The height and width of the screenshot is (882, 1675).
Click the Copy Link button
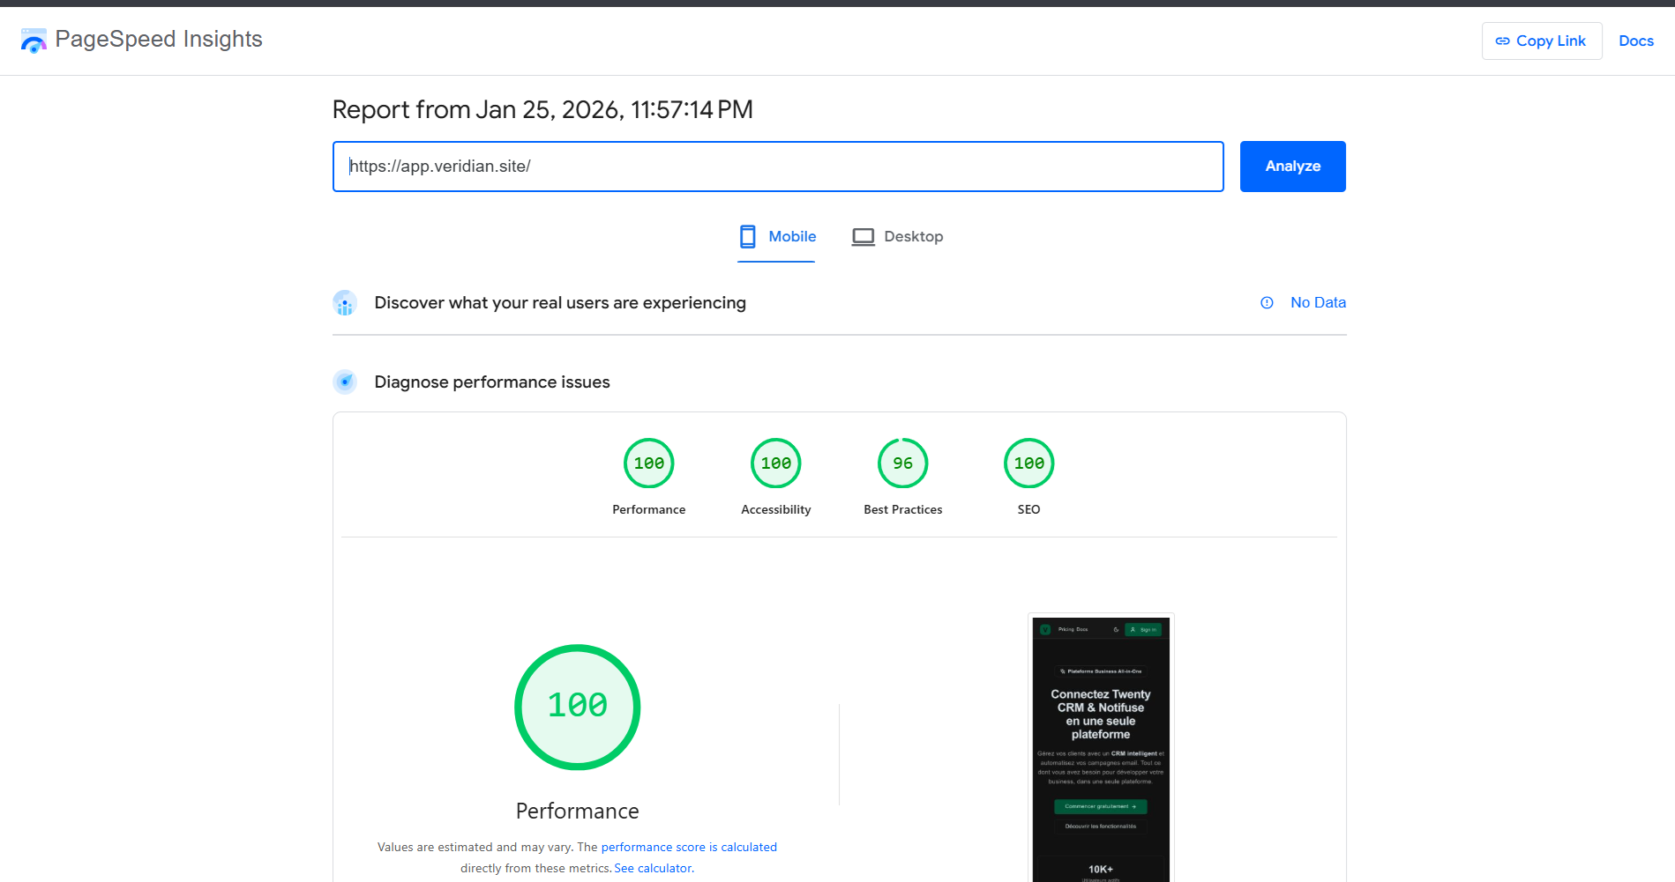click(x=1541, y=41)
